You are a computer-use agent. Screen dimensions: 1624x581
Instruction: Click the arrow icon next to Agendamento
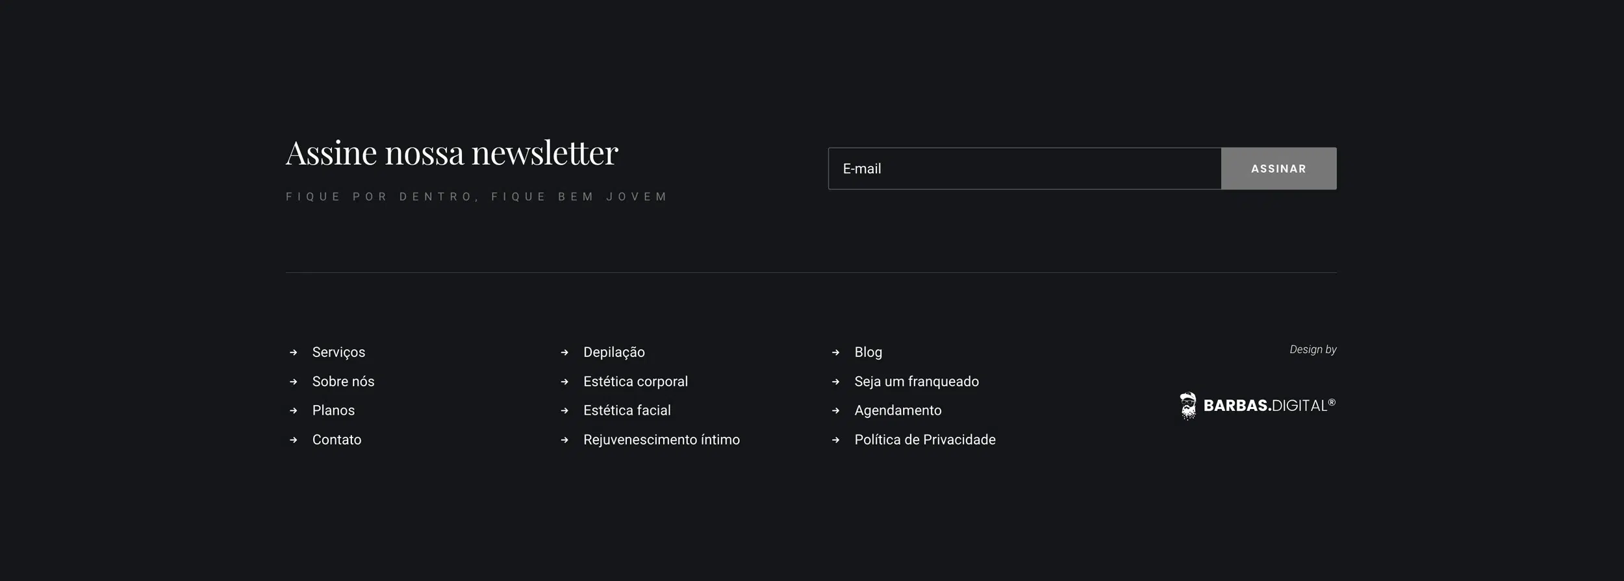pyautogui.click(x=835, y=411)
